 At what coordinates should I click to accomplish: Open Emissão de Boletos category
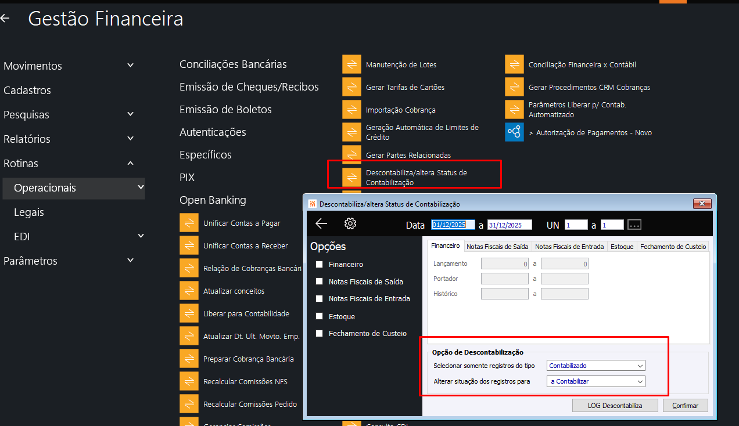pyautogui.click(x=225, y=109)
